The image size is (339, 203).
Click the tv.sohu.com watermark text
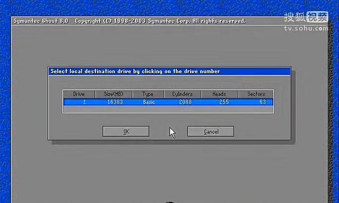[306, 28]
